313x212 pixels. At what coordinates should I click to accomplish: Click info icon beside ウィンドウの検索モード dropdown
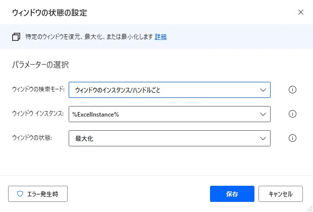(292, 90)
